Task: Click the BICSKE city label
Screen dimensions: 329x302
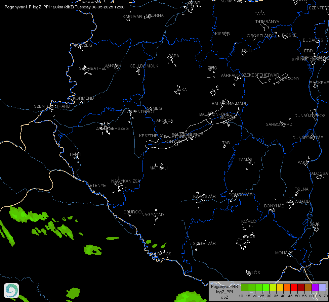Action: point(289,35)
